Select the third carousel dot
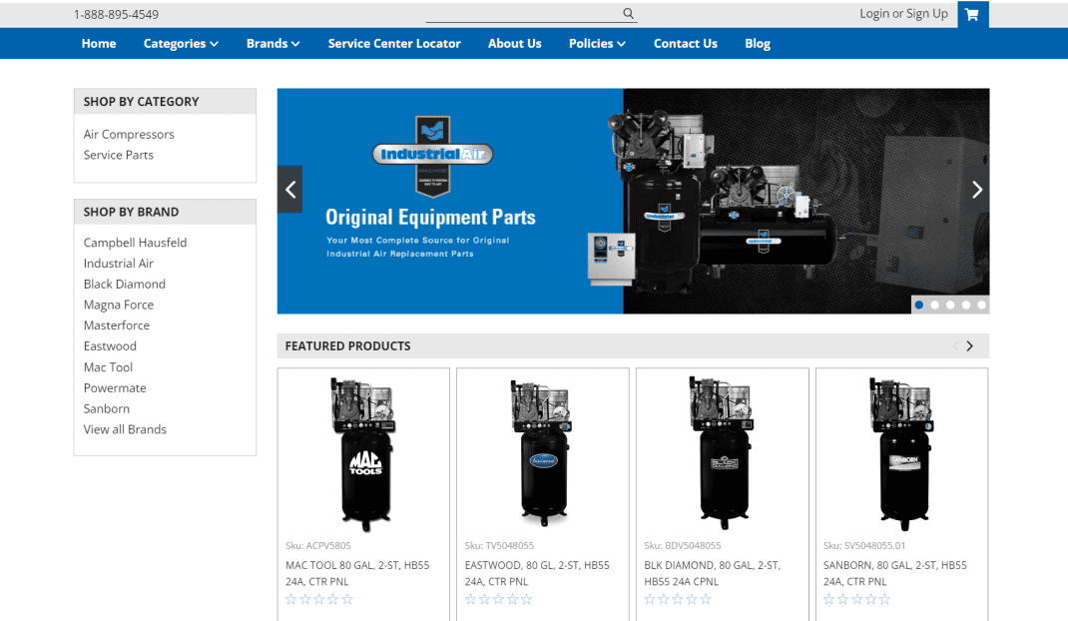The height and width of the screenshot is (621, 1068). [950, 305]
